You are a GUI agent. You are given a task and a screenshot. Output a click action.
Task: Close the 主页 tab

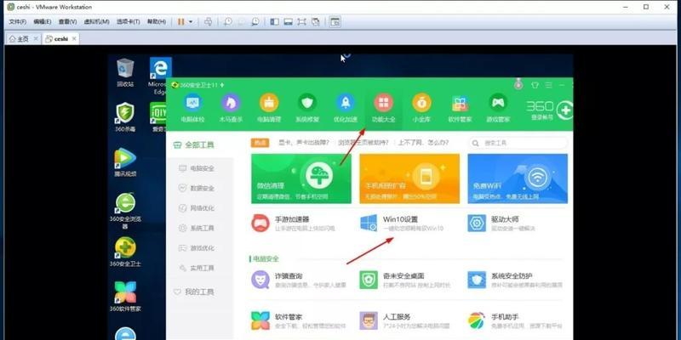[x=36, y=38]
